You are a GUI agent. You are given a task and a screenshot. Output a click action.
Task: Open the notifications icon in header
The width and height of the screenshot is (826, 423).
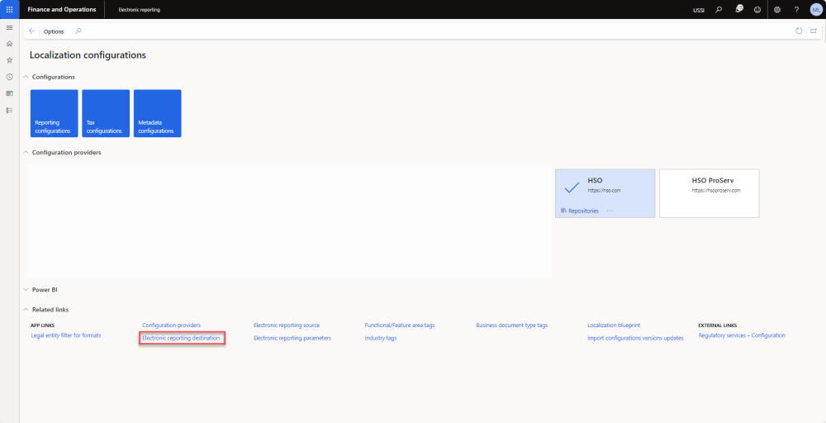point(739,9)
